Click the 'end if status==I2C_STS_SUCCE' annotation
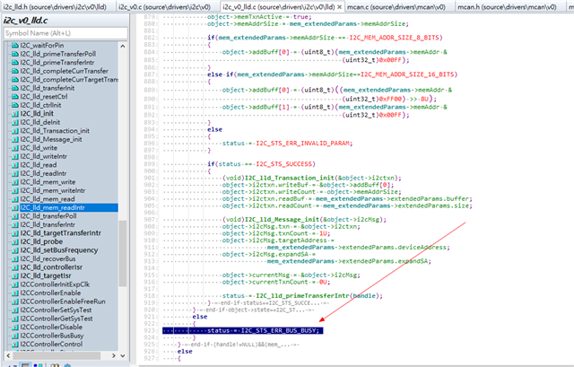Viewport: 574px width, 367px height. tap(269, 303)
